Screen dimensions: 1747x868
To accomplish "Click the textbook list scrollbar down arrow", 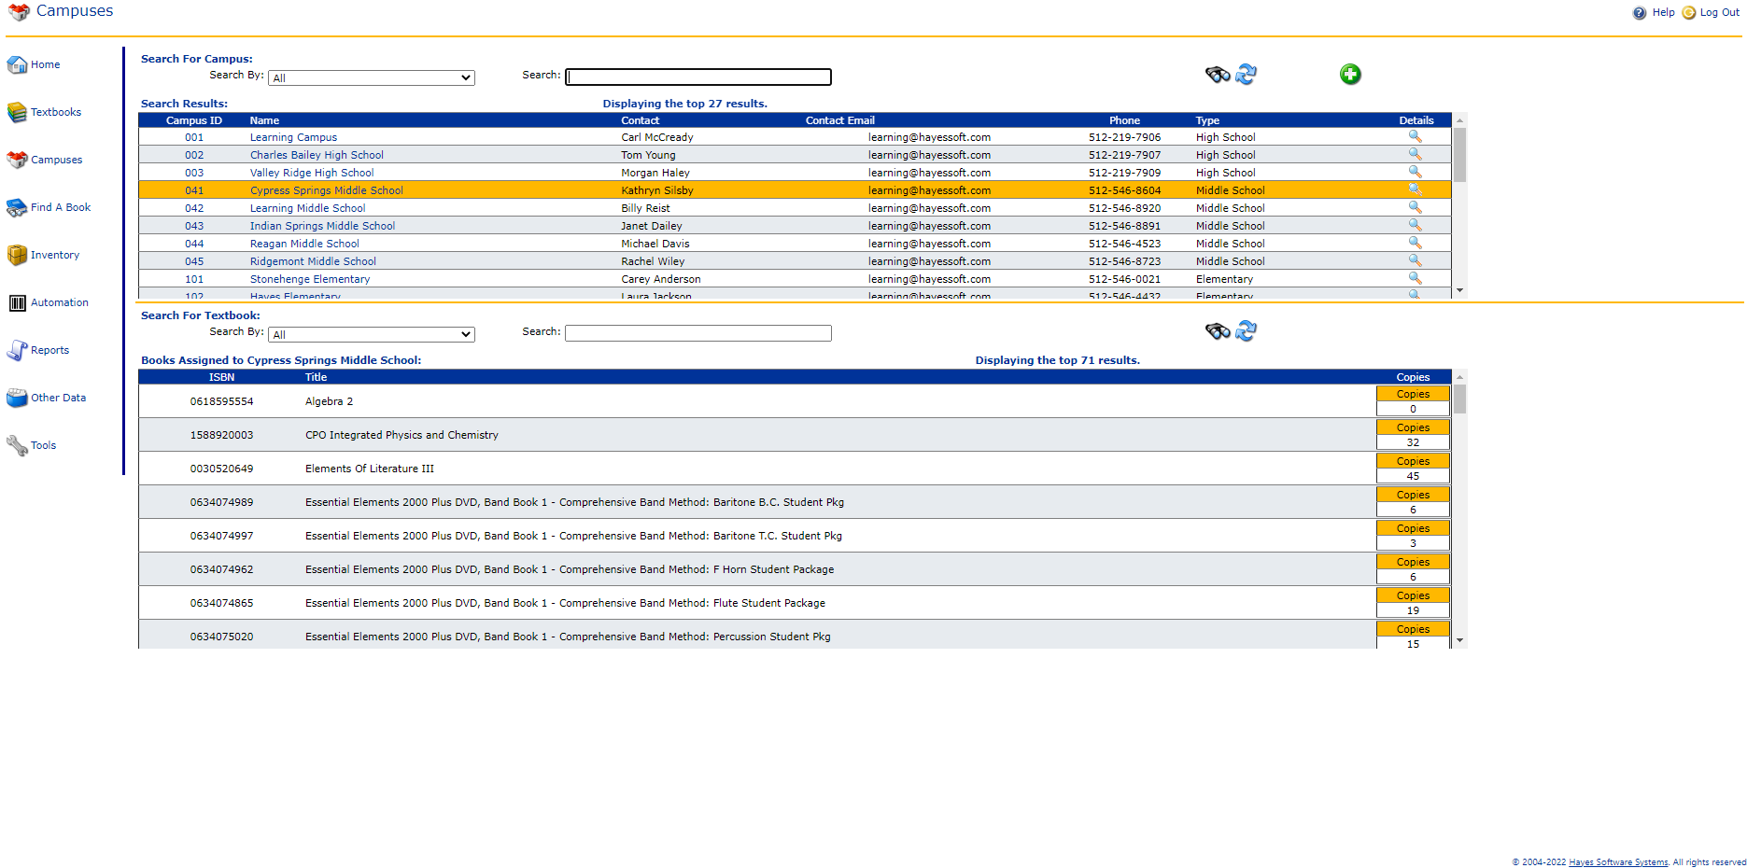I will [x=1459, y=641].
